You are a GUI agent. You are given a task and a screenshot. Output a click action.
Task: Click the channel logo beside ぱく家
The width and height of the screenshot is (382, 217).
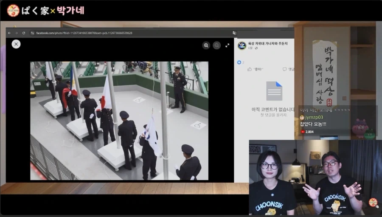tap(13, 11)
